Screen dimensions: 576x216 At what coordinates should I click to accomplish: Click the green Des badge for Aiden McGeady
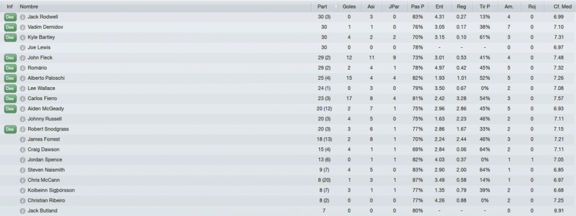tap(10, 109)
